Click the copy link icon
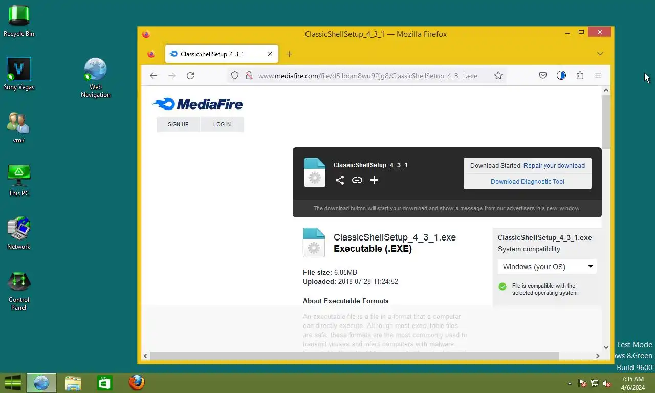 pyautogui.click(x=357, y=180)
